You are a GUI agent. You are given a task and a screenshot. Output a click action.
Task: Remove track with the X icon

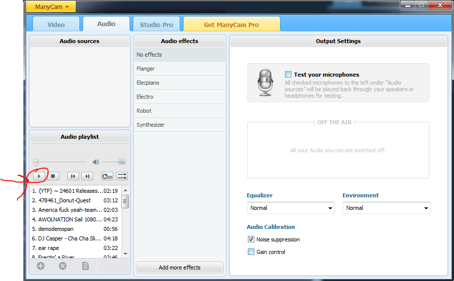[x=63, y=266]
